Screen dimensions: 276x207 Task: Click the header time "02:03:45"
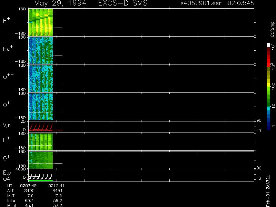(x=241, y=3)
